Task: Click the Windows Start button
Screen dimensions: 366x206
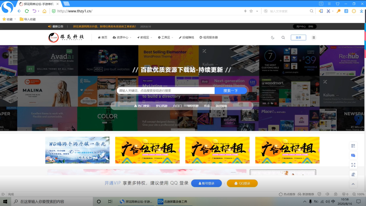Action: [5, 201]
